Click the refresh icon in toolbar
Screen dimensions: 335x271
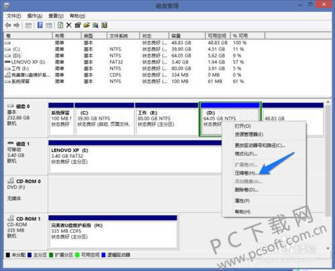click(x=60, y=25)
